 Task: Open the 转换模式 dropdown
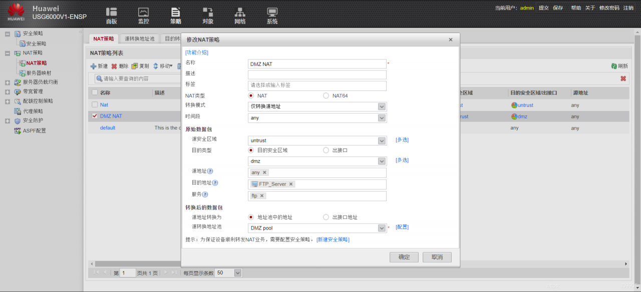tap(382, 106)
